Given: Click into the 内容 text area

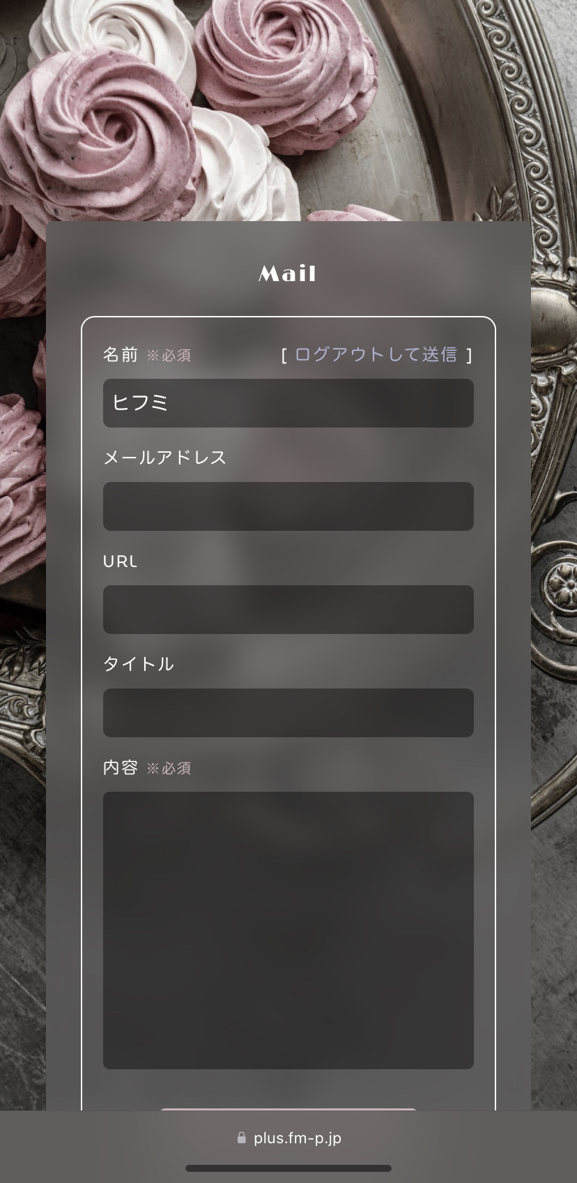Looking at the screenshot, I should pos(288,930).
